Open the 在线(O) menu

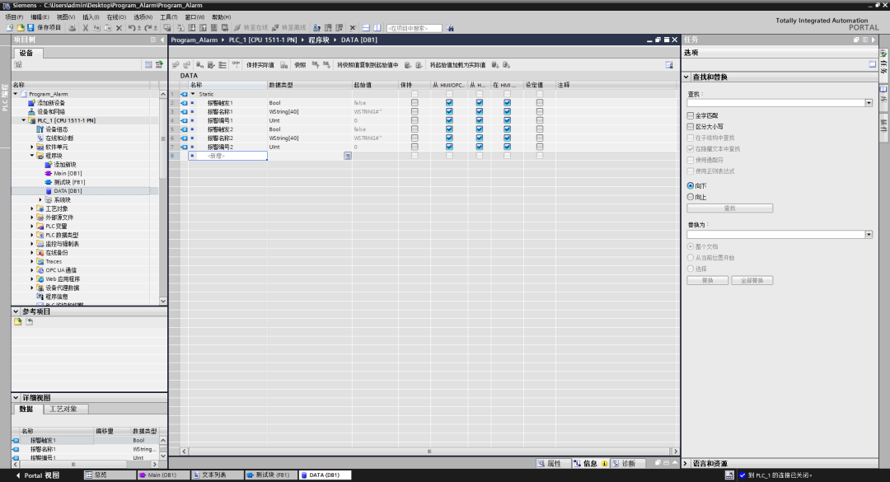click(x=116, y=17)
